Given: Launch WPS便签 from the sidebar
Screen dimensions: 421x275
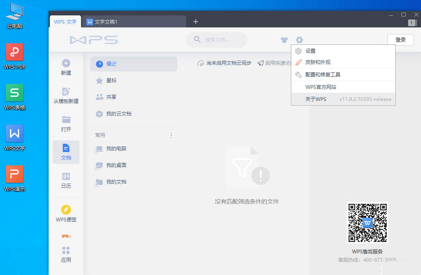Looking at the screenshot, I should coord(66,214).
